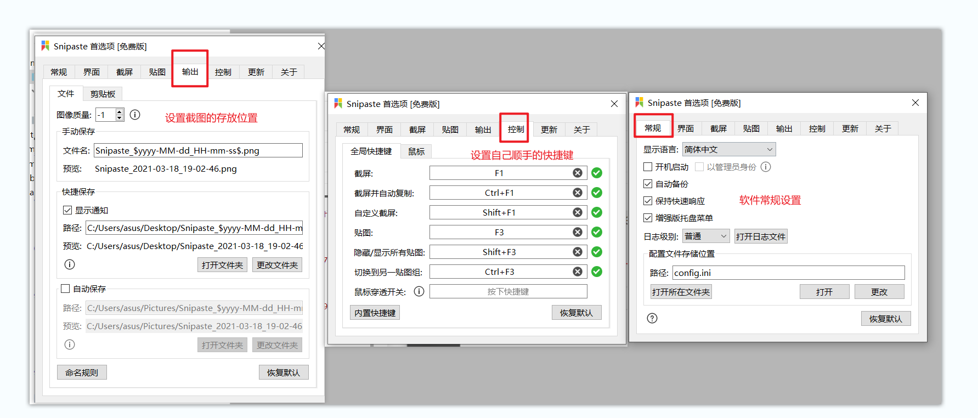The image size is (978, 418).
Task: Click info icon in quick save section
Action: click(x=70, y=264)
